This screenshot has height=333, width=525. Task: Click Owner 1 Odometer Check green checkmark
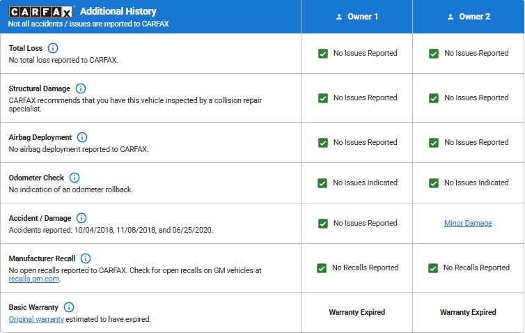322,183
